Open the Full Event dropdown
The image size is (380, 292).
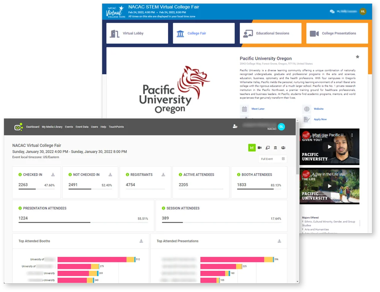pos(273,159)
